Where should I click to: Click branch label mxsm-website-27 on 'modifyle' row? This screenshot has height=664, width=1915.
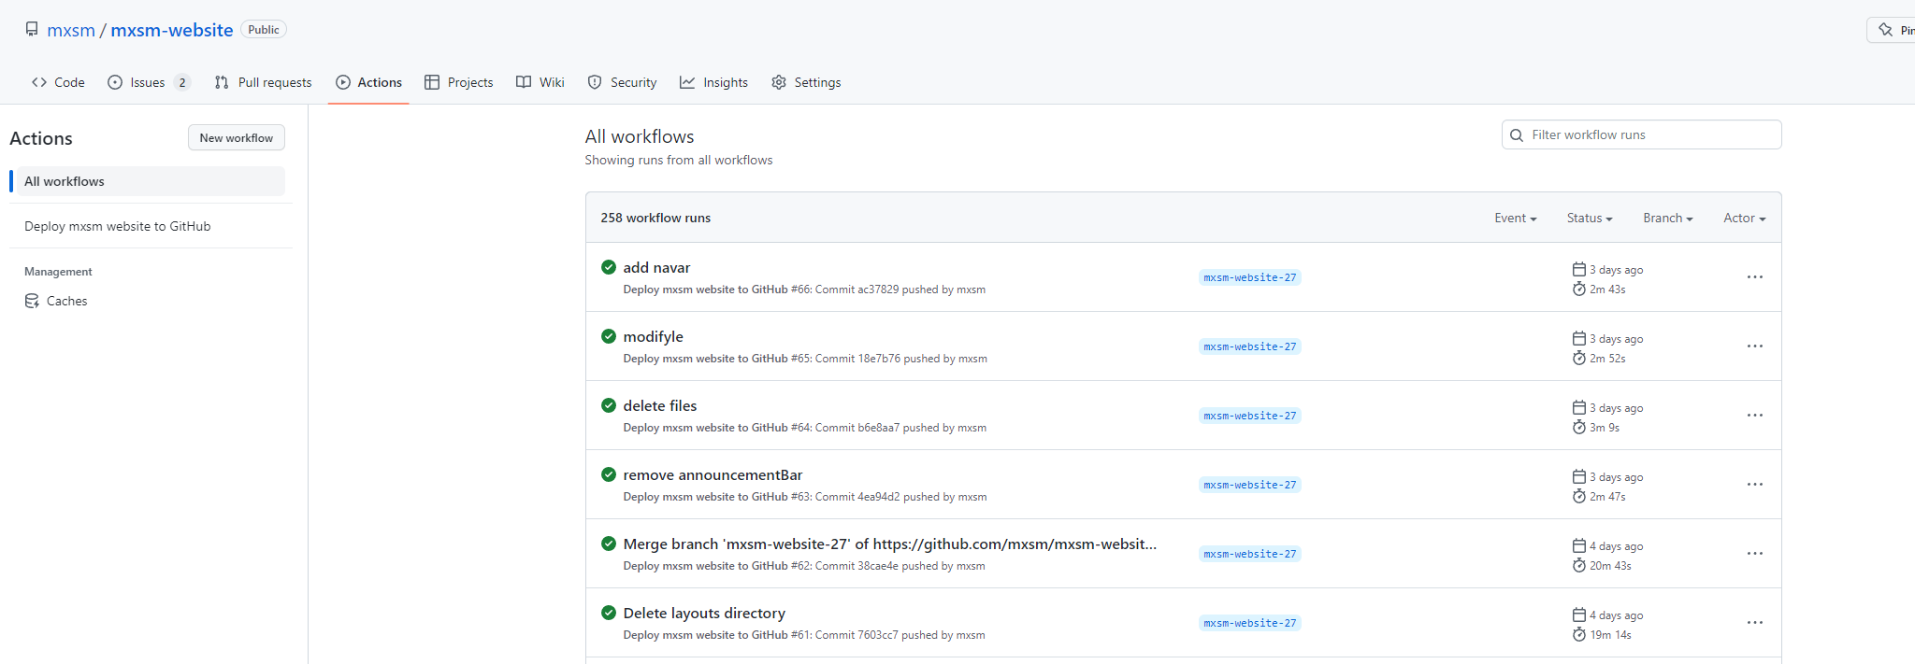1250,346
